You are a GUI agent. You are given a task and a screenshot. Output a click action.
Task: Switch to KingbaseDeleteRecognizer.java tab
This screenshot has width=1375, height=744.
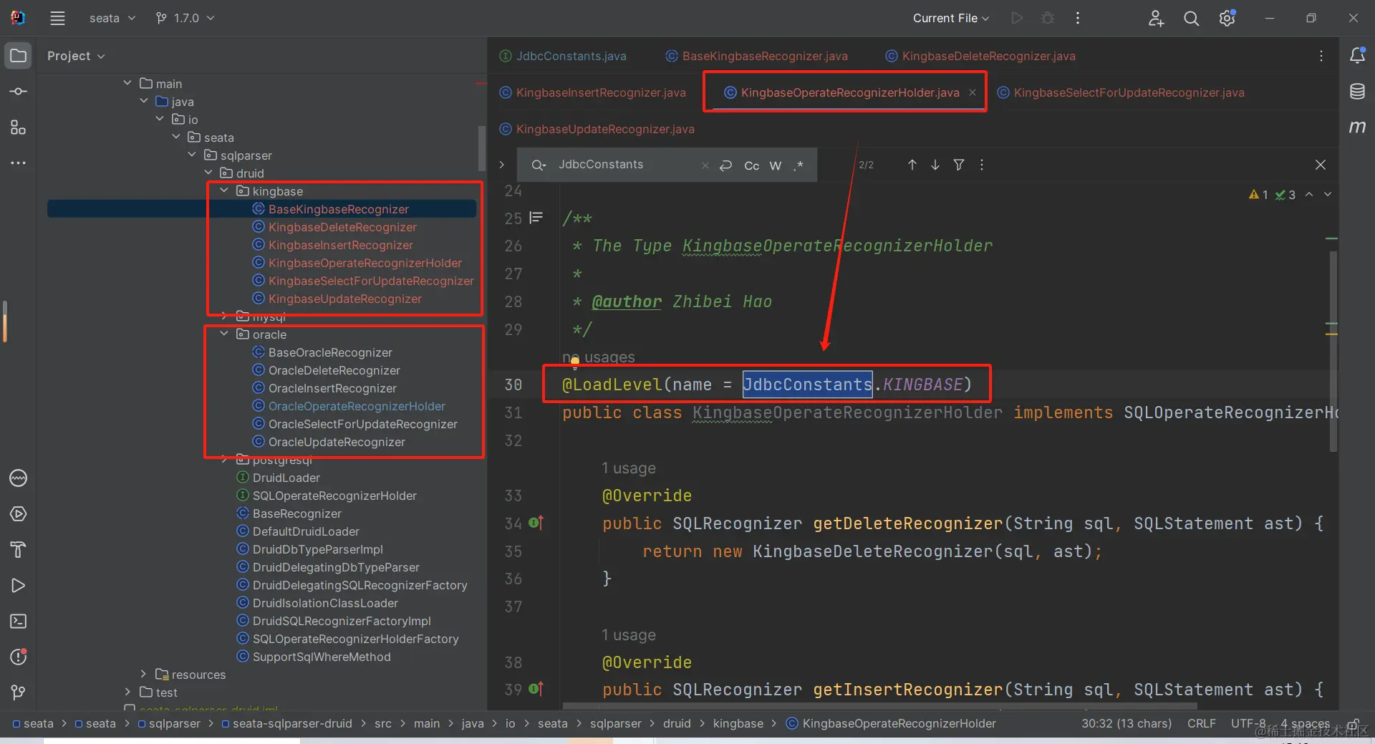tap(980, 56)
